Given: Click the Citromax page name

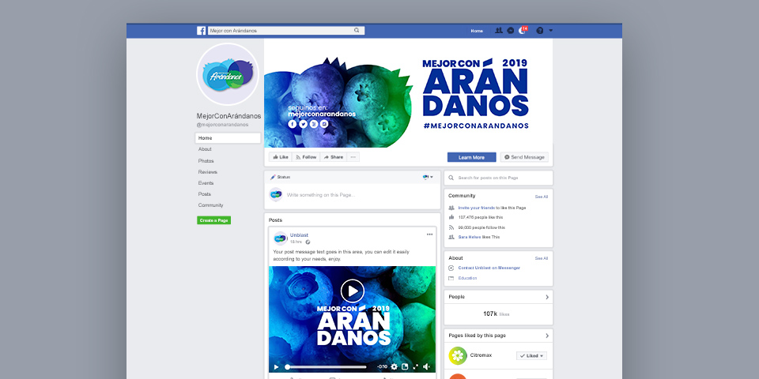Looking at the screenshot, I should click(x=481, y=355).
